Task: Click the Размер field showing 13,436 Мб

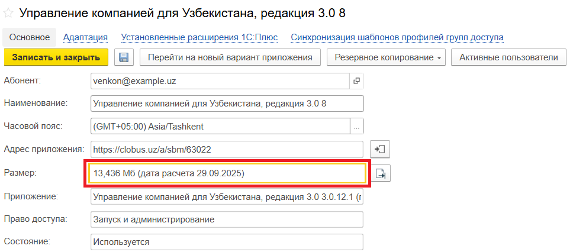Action: (x=227, y=173)
